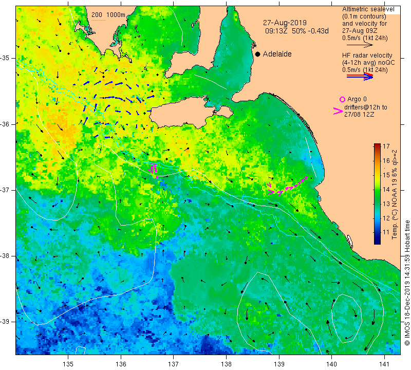411x370 pixels.
Task: Click the magenta drifters arrowhead legend symbol
Action: pos(338,111)
